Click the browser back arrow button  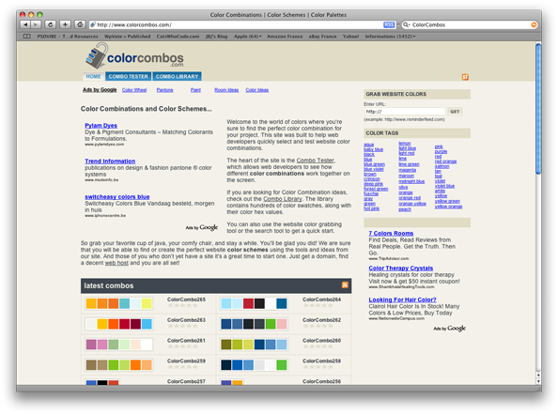tap(25, 24)
